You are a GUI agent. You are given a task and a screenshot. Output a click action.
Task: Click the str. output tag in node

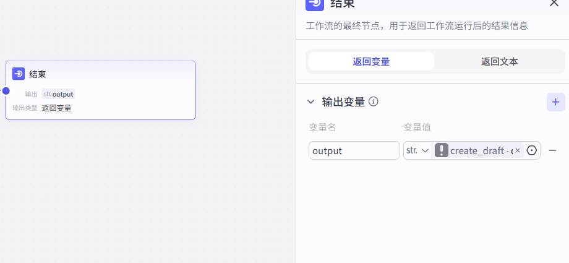(x=58, y=94)
